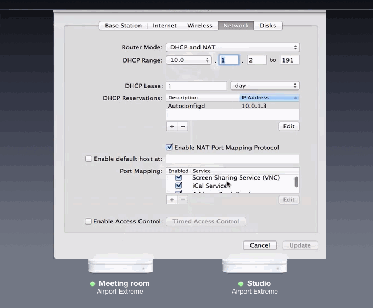This screenshot has width=373, height=308.
Task: Click the Cancel button
Action: click(260, 245)
